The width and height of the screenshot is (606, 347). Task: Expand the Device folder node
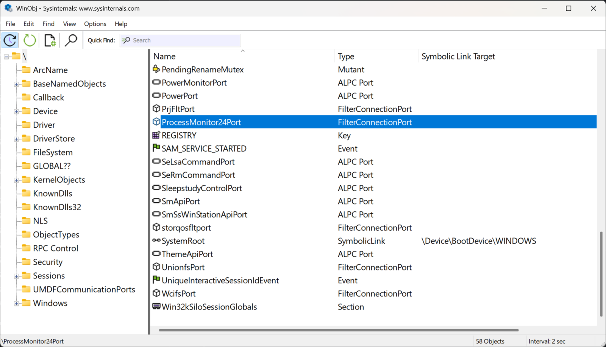click(16, 111)
